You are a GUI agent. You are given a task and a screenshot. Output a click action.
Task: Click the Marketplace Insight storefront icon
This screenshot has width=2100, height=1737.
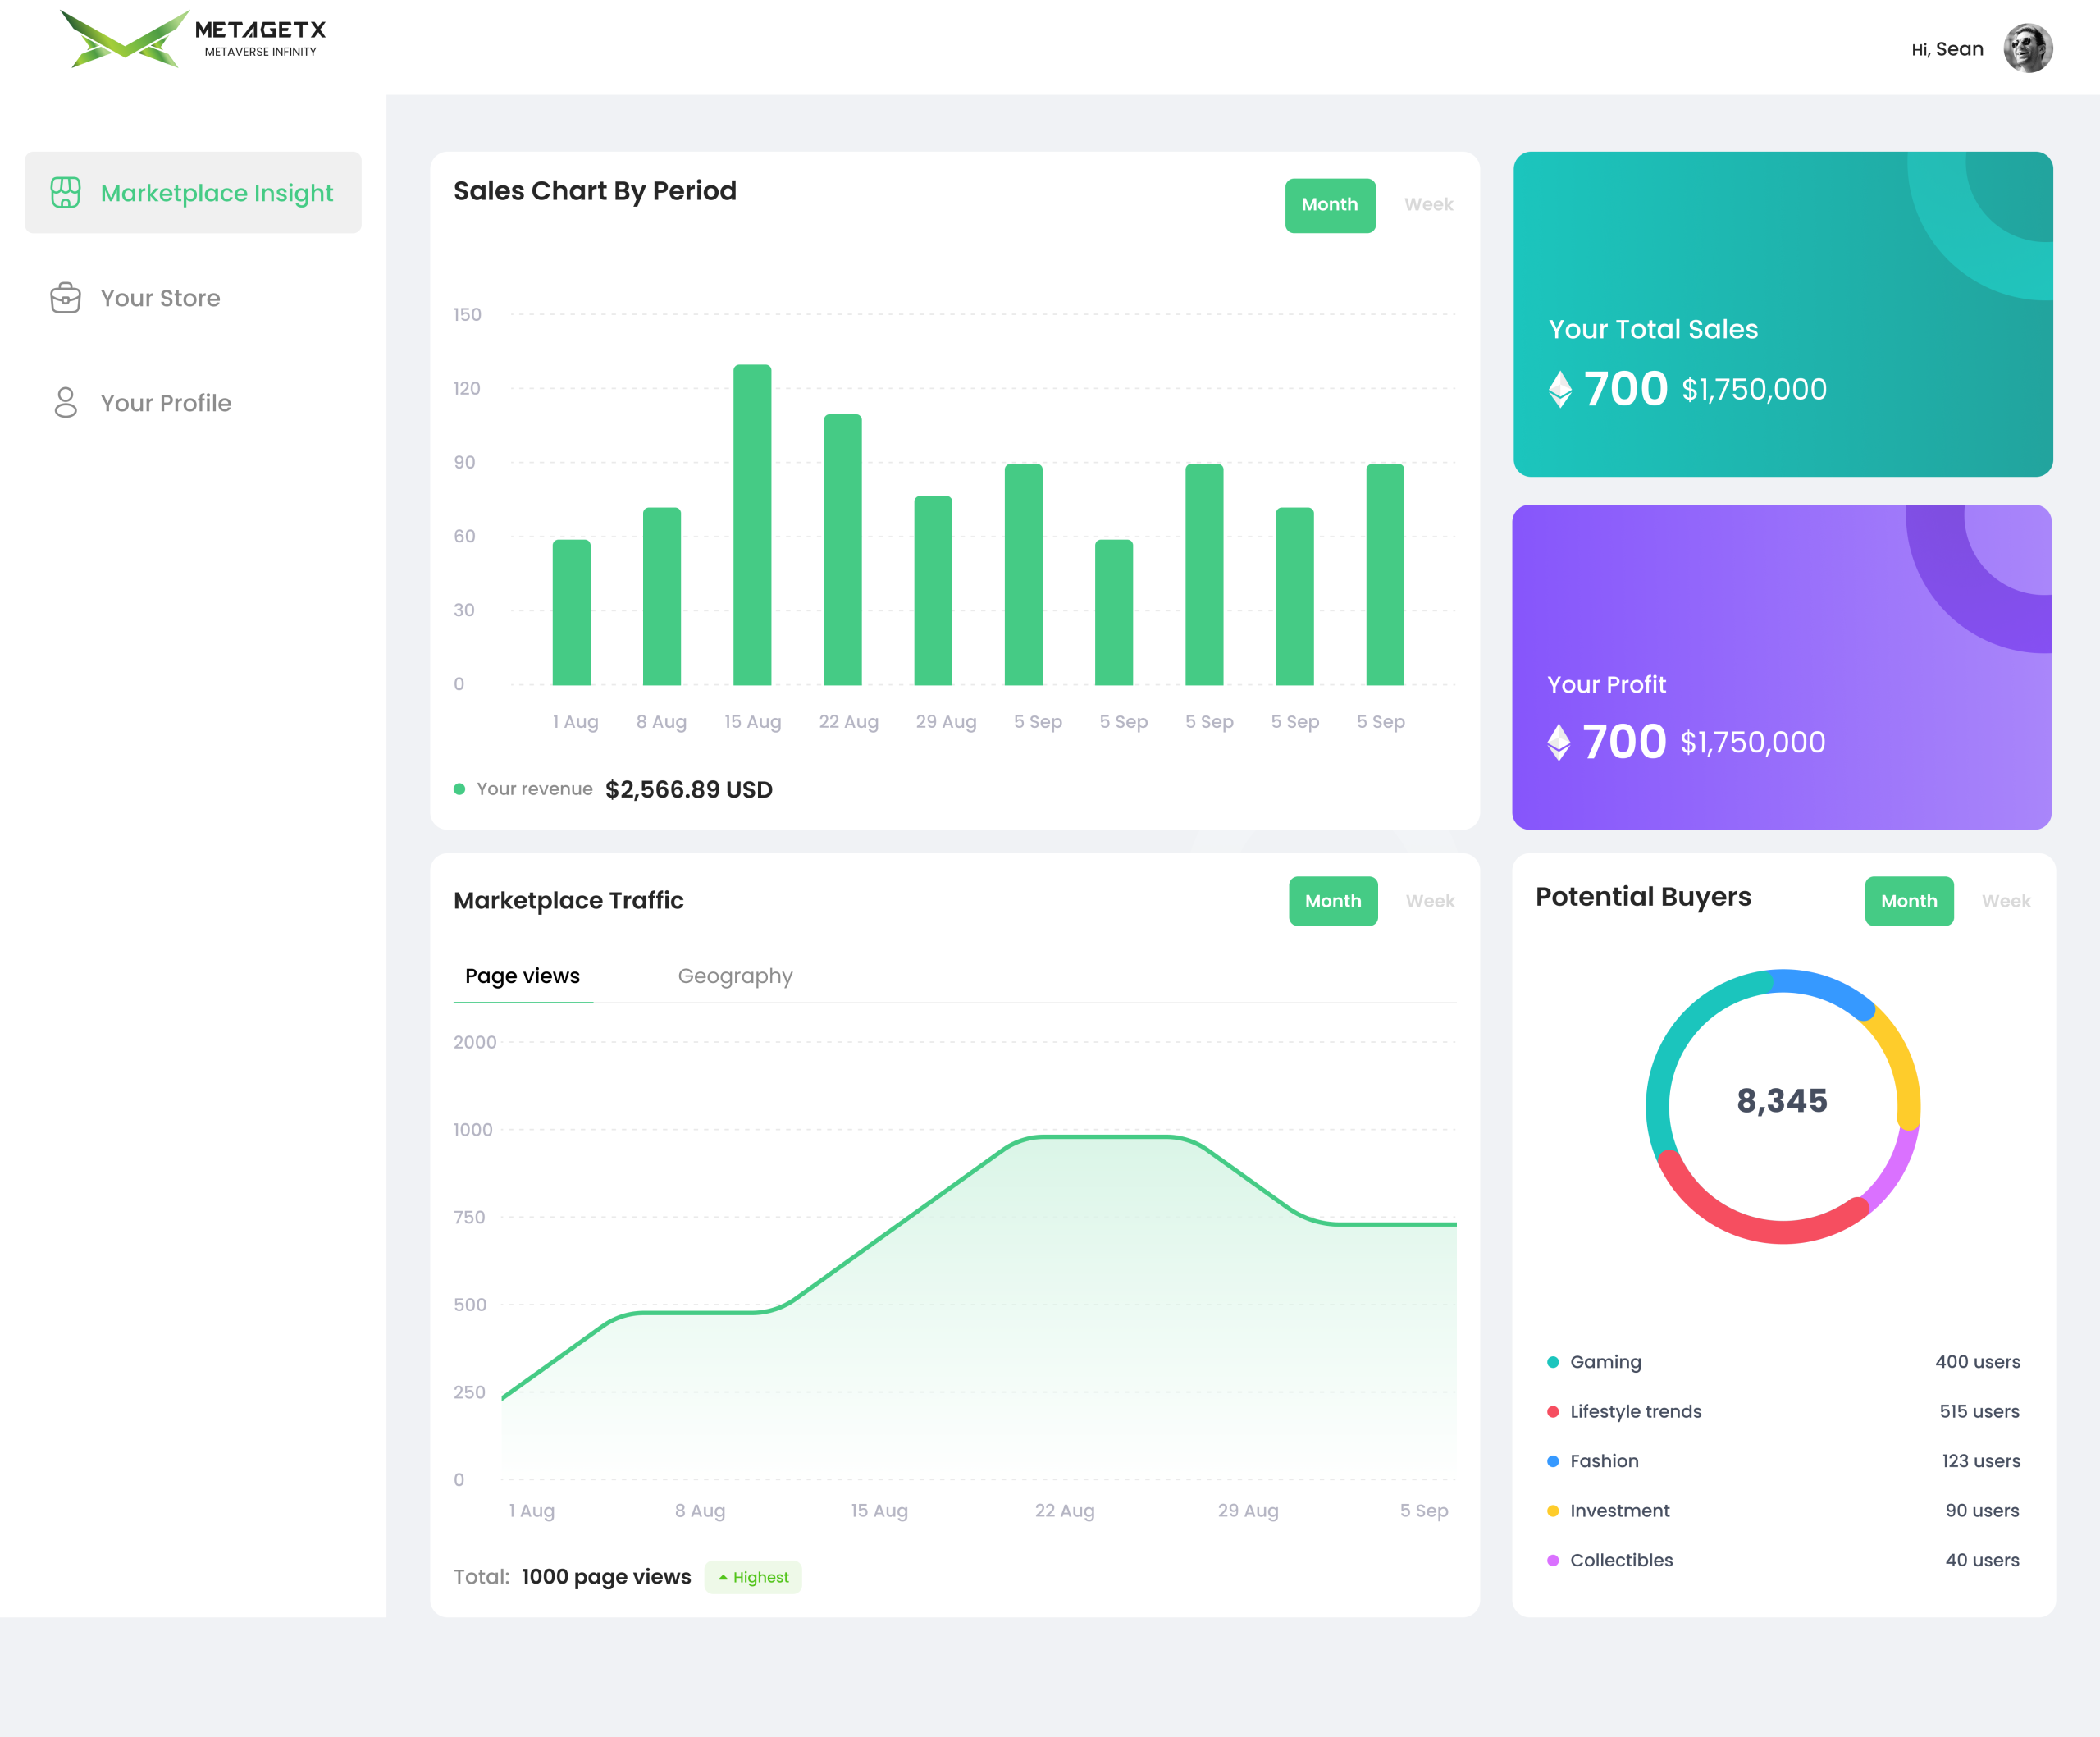[x=66, y=193]
